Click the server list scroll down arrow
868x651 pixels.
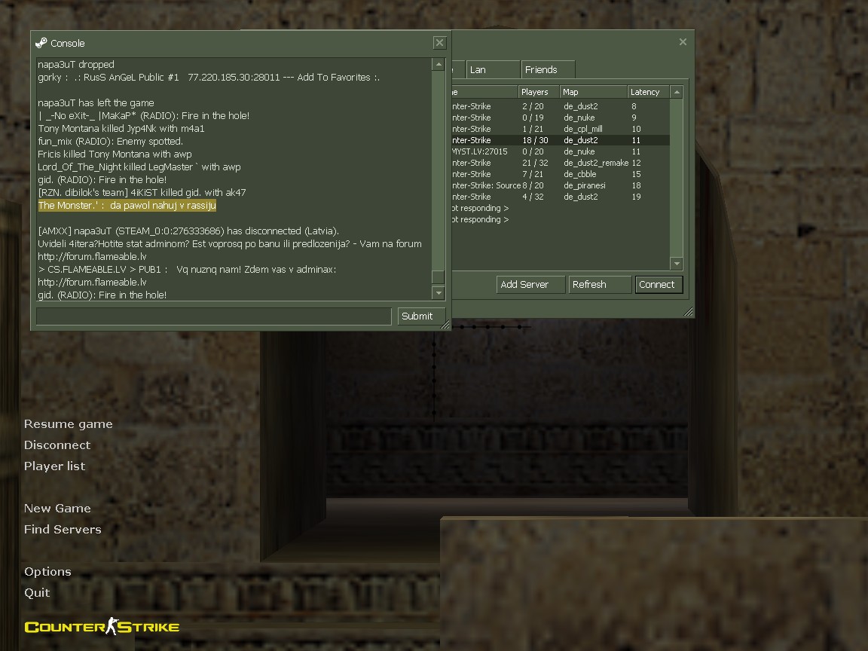click(x=677, y=264)
